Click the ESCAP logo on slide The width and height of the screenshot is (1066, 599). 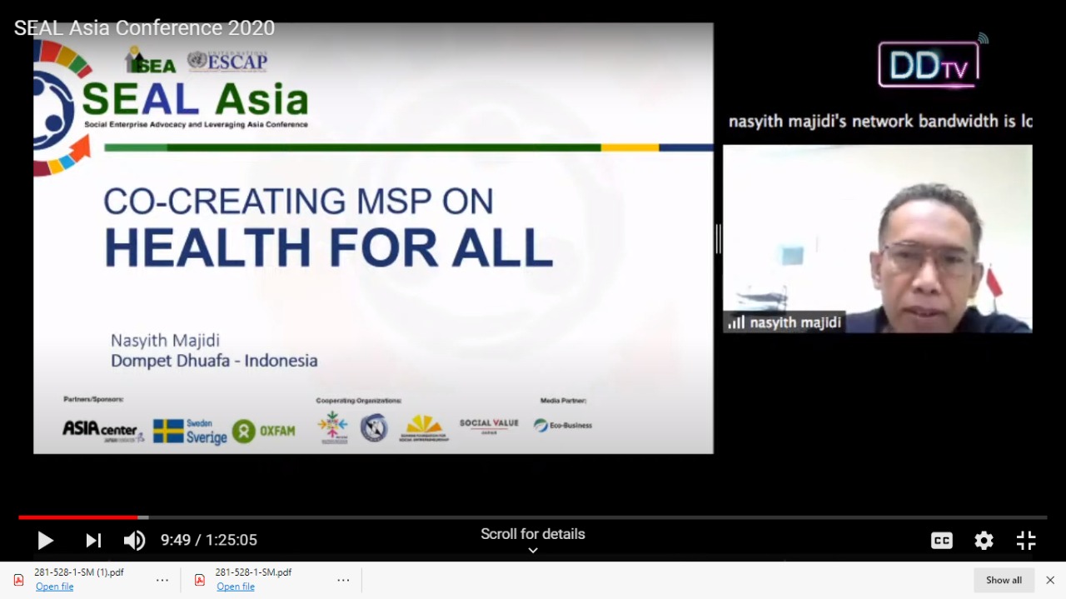[x=227, y=61]
